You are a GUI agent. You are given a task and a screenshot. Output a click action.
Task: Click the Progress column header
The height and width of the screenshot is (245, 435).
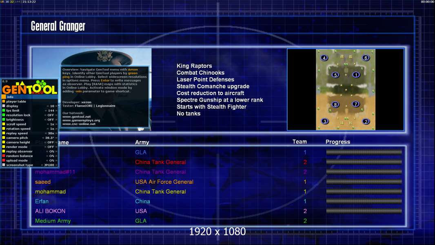(x=337, y=142)
